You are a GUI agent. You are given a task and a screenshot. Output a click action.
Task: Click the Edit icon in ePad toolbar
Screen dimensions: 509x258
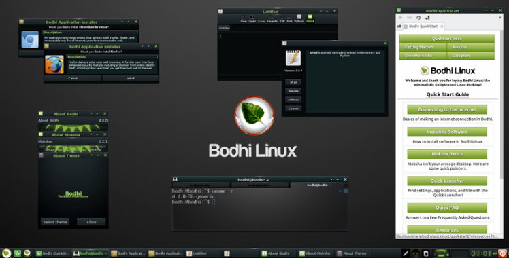tap(282, 18)
